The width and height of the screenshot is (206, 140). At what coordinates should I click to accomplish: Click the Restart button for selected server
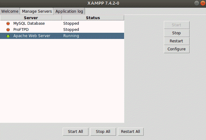tap(177, 41)
